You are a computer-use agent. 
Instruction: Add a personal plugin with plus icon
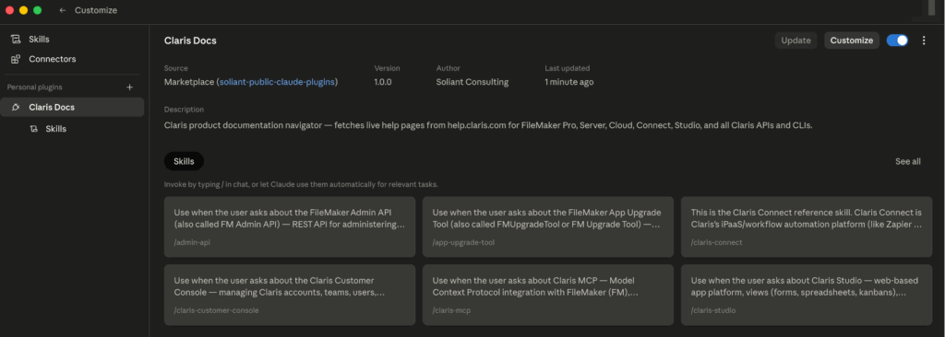(x=129, y=87)
